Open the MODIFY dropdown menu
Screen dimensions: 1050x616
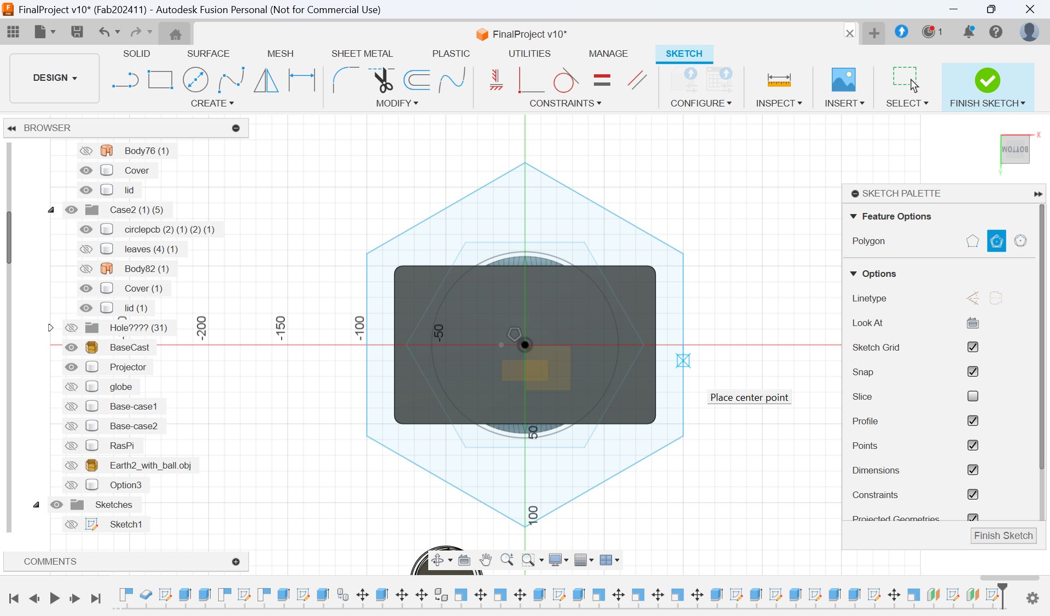[x=397, y=103]
